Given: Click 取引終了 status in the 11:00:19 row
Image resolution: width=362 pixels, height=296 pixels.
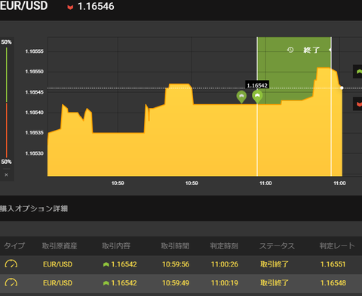Looking at the screenshot, I should click(275, 283).
